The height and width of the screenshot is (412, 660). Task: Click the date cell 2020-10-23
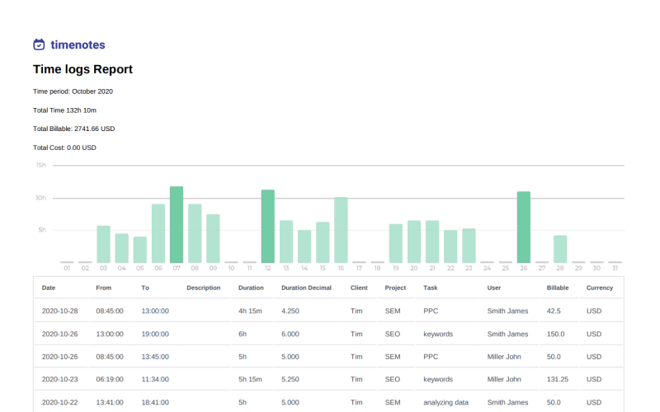[x=59, y=379]
